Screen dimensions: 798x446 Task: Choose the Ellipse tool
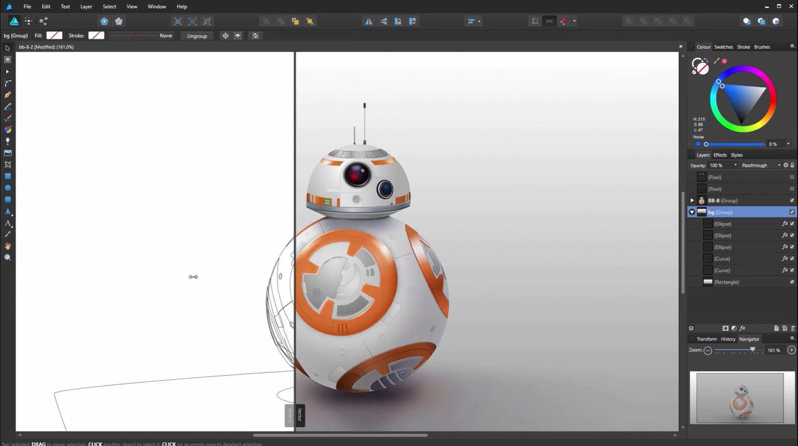point(7,187)
